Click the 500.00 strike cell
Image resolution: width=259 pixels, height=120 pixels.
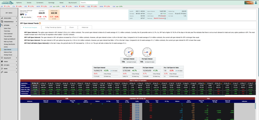coord(137,104)
